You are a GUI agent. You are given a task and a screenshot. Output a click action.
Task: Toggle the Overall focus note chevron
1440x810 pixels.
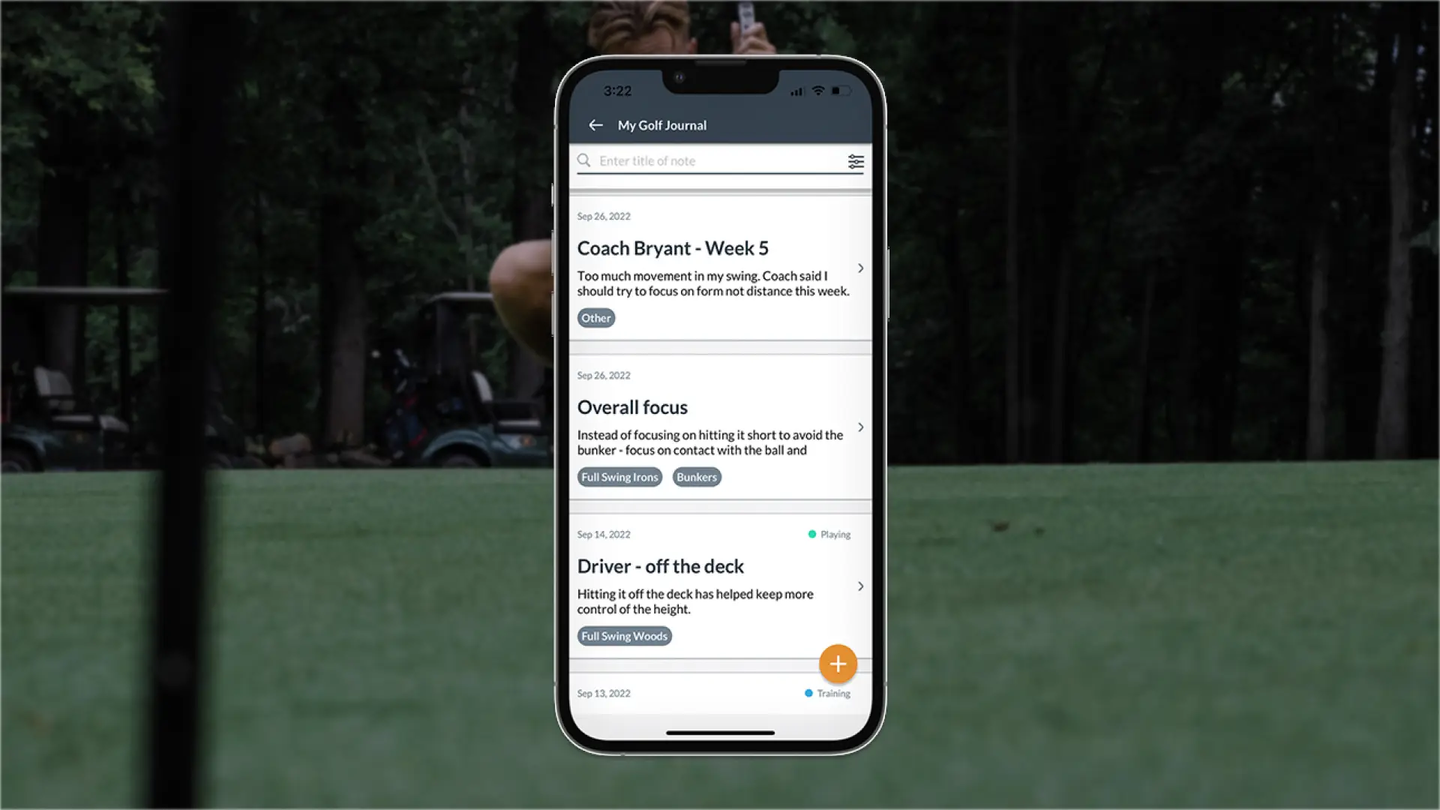coord(859,426)
